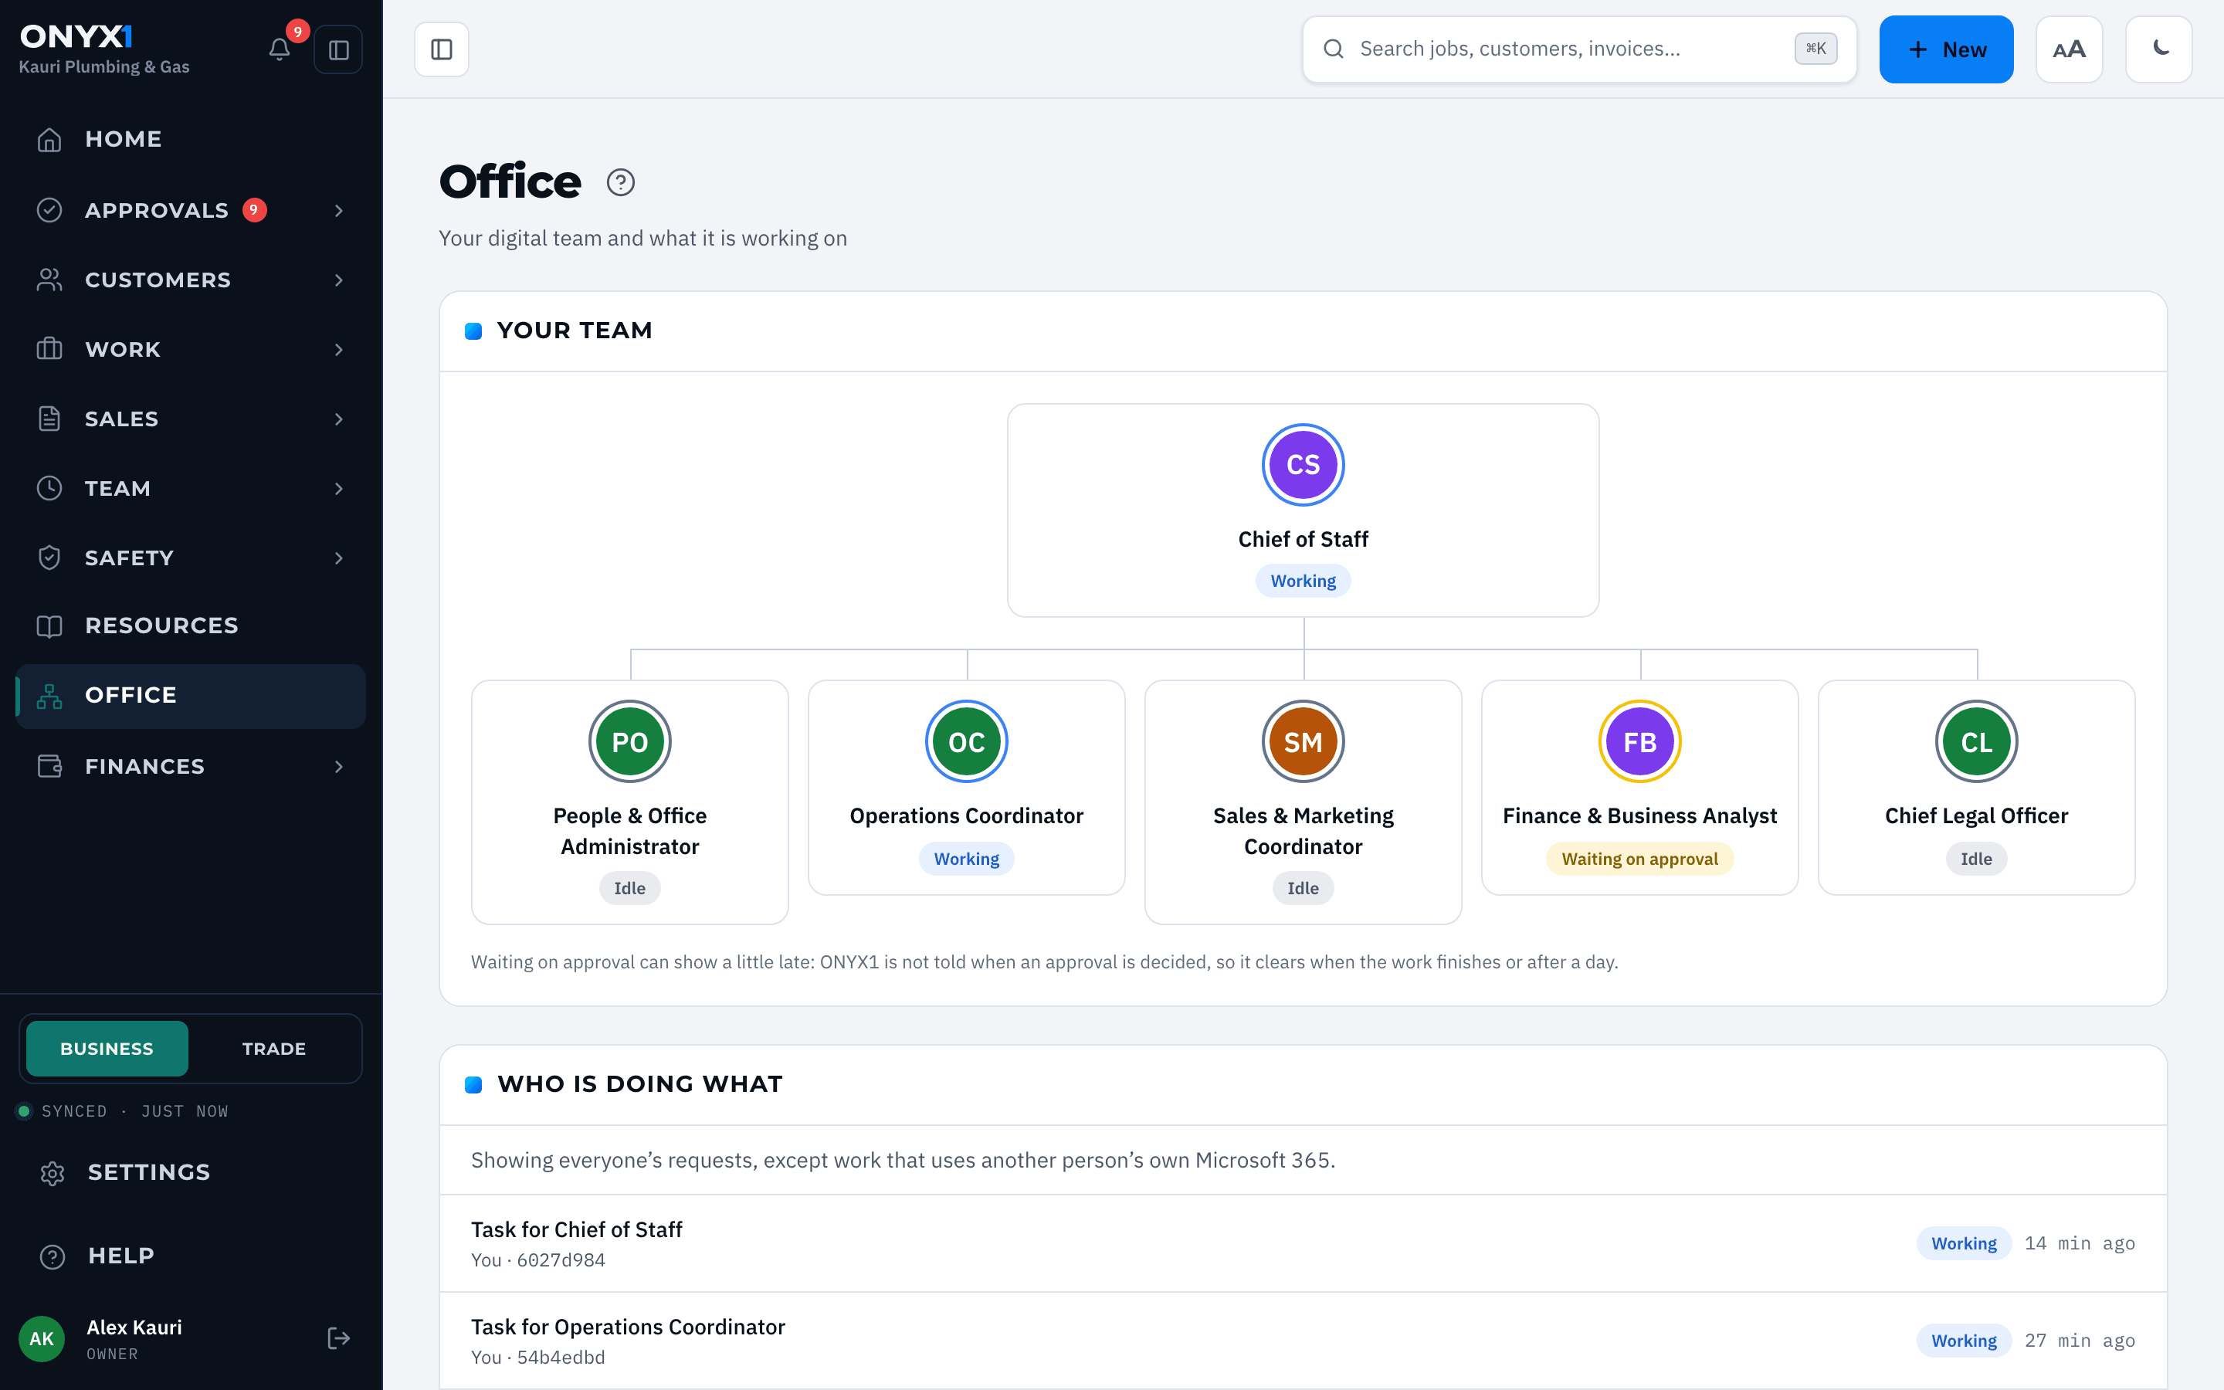Switch to dark mode with moon icon
2224x1390 pixels.
click(2159, 49)
